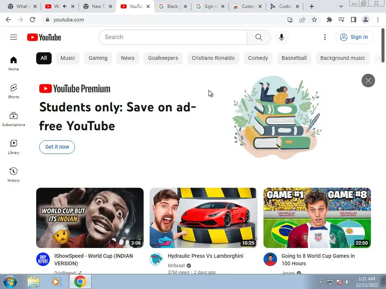Select the Gaming filter chip
Viewport: 386px width, 289px height.
pyautogui.click(x=98, y=58)
